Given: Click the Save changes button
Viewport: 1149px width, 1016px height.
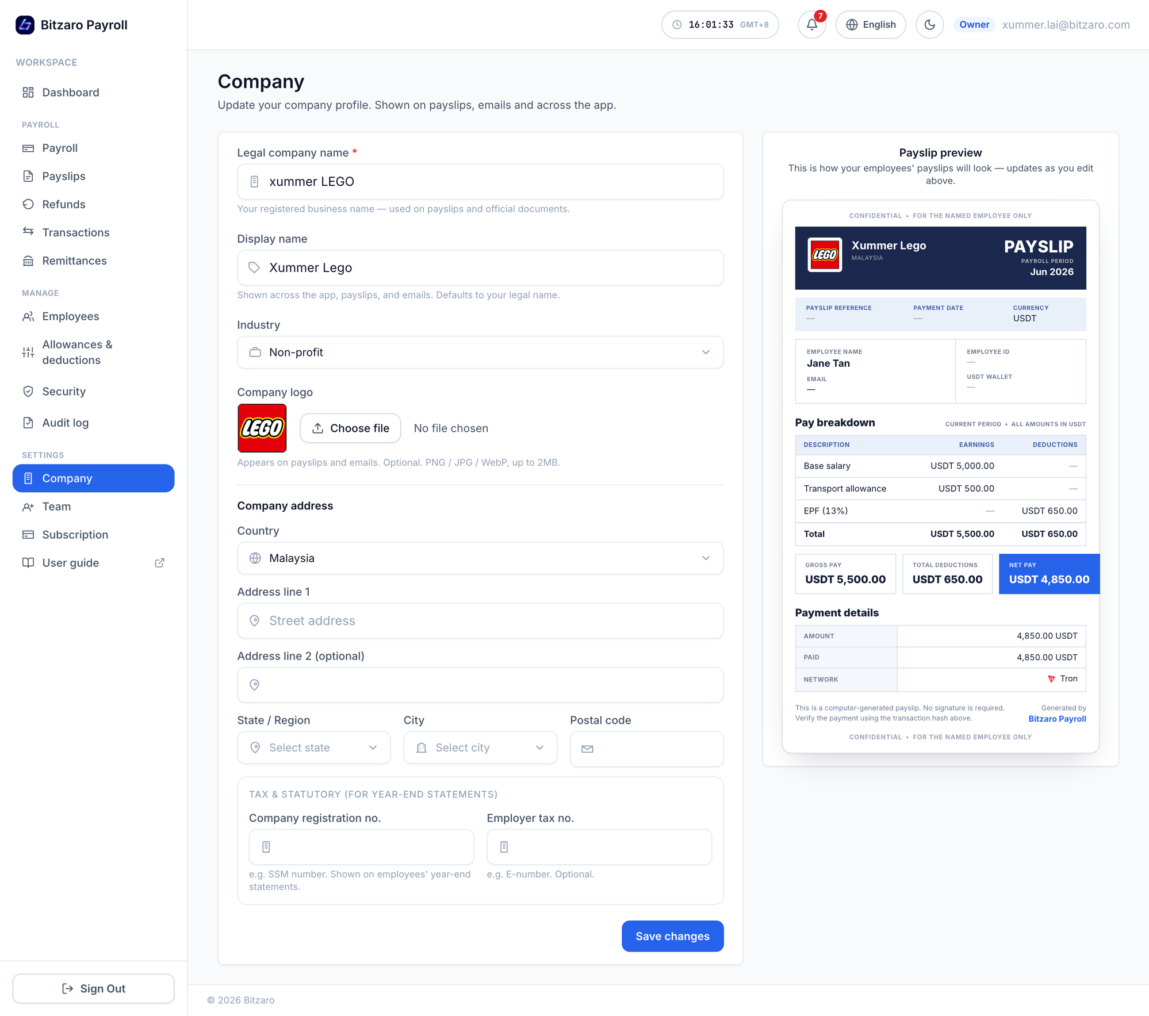Looking at the screenshot, I should click(672, 937).
